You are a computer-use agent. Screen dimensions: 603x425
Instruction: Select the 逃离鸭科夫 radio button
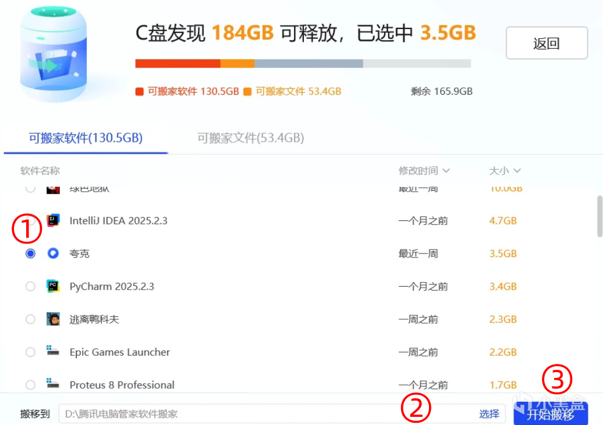[x=30, y=319]
